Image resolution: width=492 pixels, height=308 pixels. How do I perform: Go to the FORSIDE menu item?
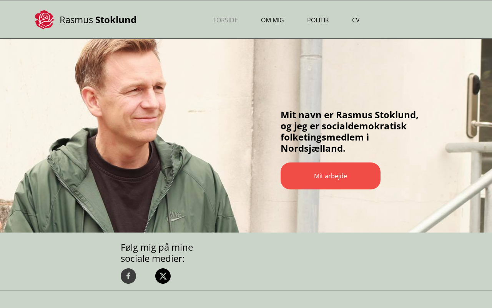click(x=226, y=20)
